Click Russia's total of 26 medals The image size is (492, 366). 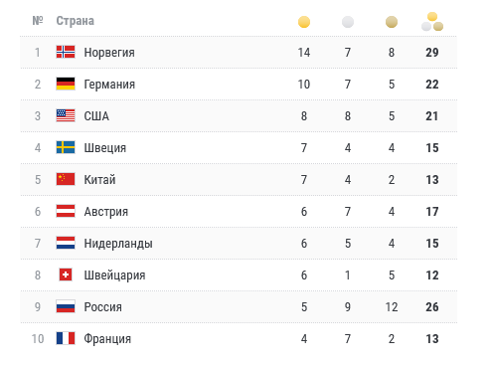(432, 307)
